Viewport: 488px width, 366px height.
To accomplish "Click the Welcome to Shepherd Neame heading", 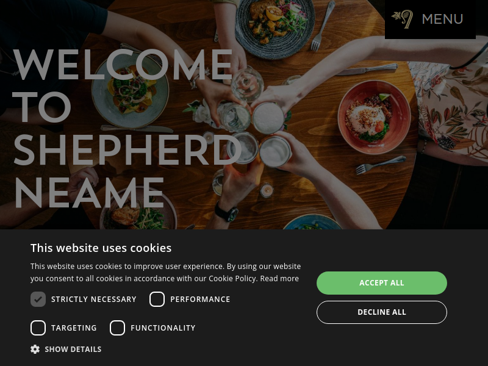I will pos(127,128).
